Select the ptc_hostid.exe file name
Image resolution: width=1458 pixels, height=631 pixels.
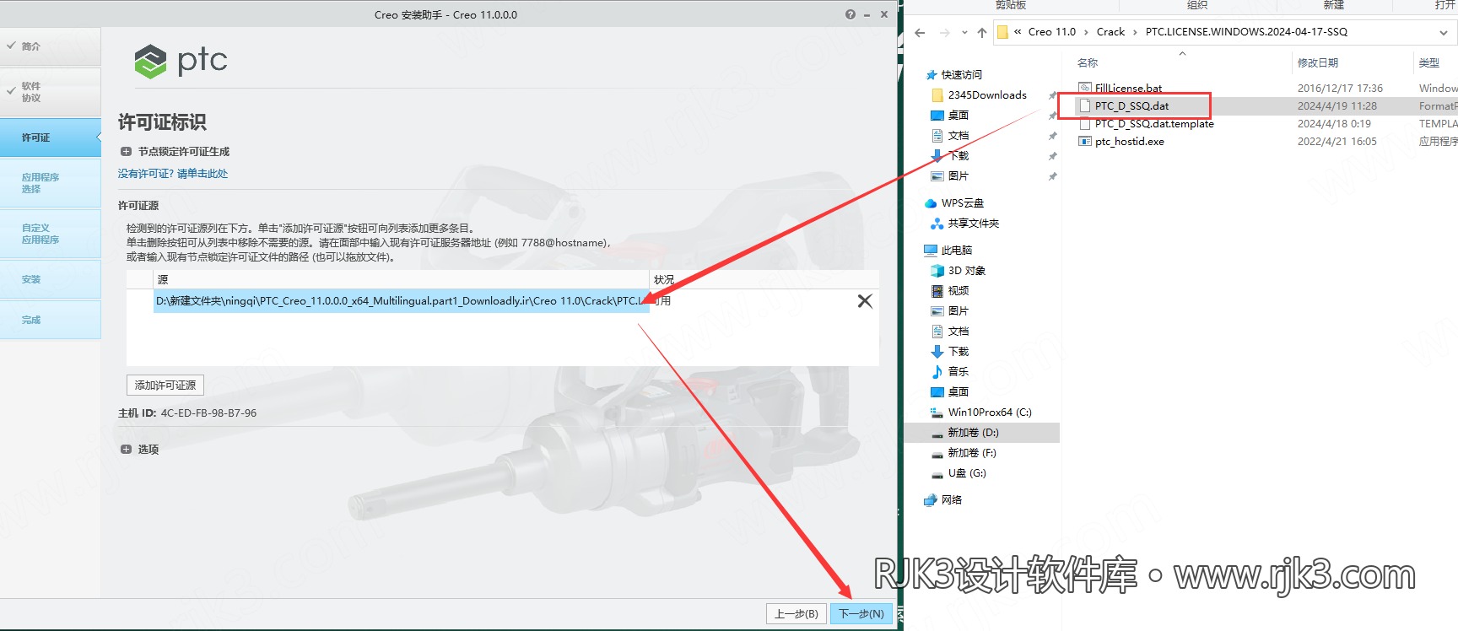click(x=1129, y=142)
